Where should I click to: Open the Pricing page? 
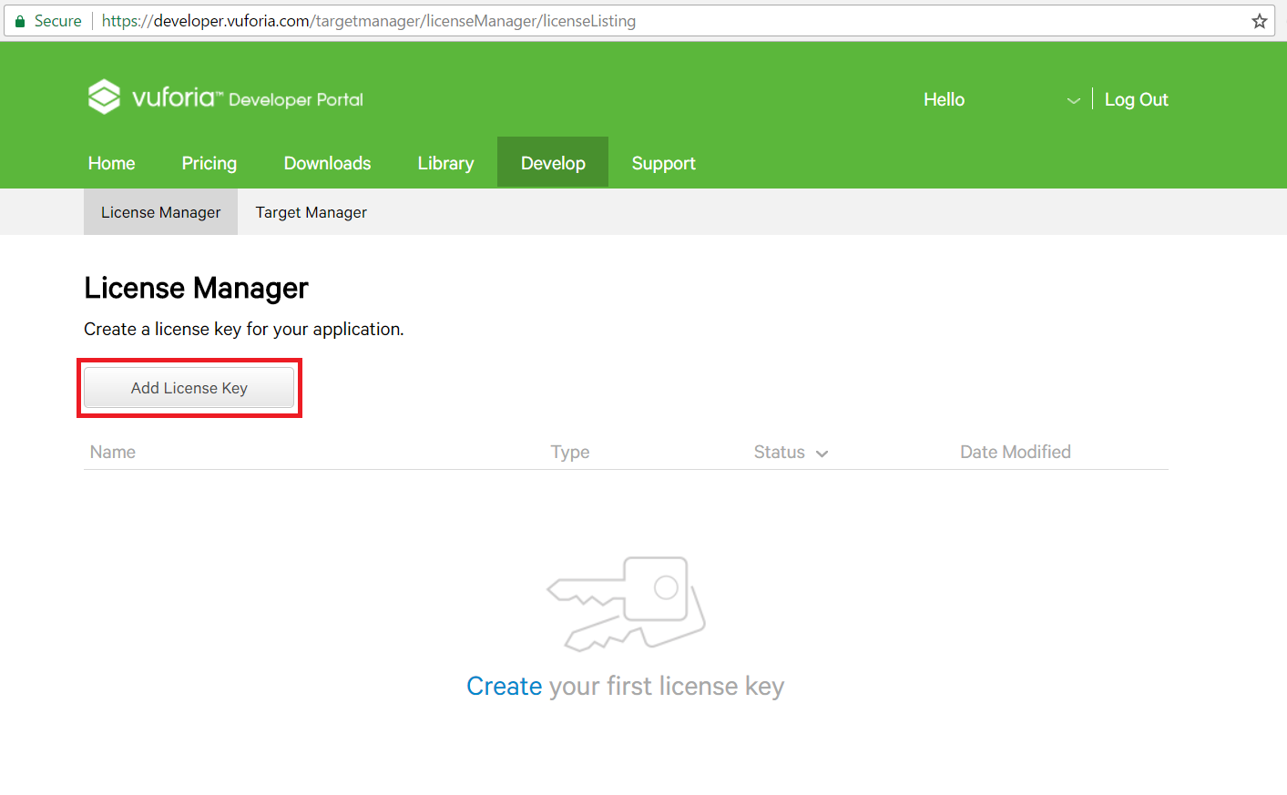tap(209, 163)
